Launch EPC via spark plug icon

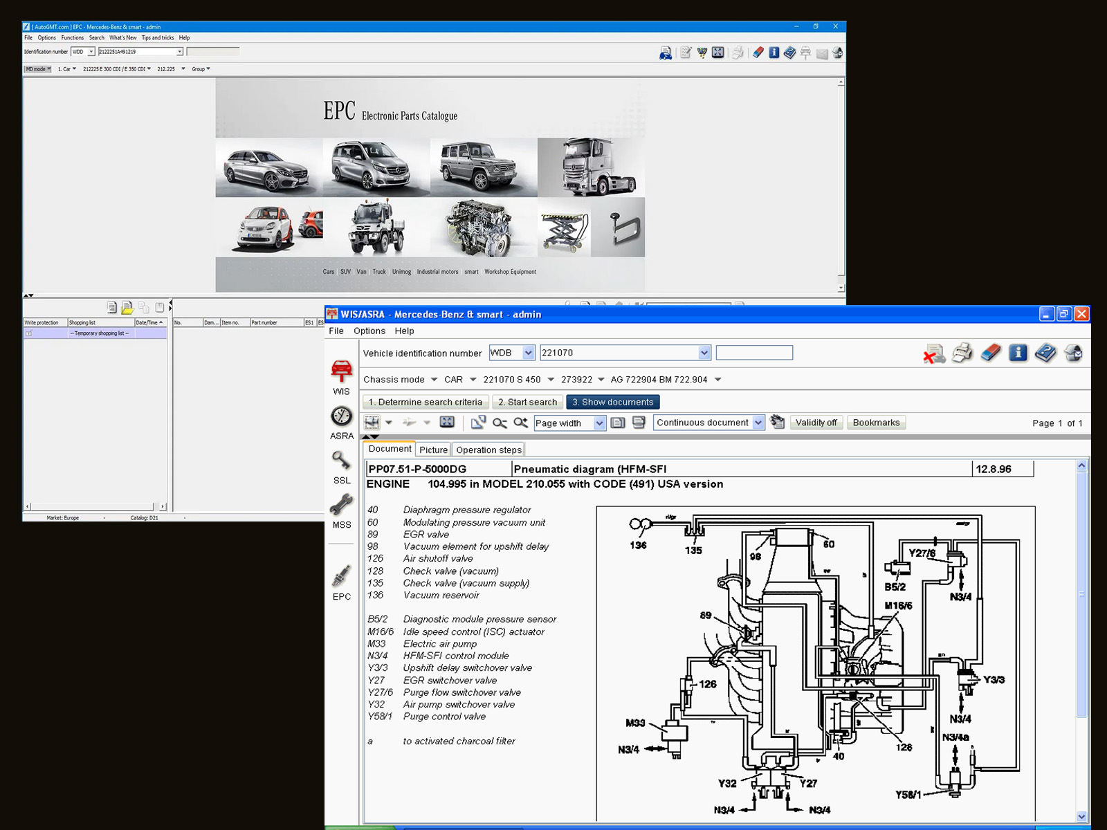coord(341,576)
